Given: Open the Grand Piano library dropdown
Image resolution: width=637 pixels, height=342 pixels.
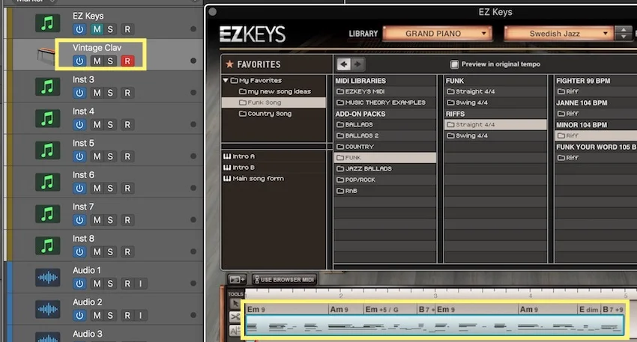Looking at the screenshot, I should tap(437, 34).
